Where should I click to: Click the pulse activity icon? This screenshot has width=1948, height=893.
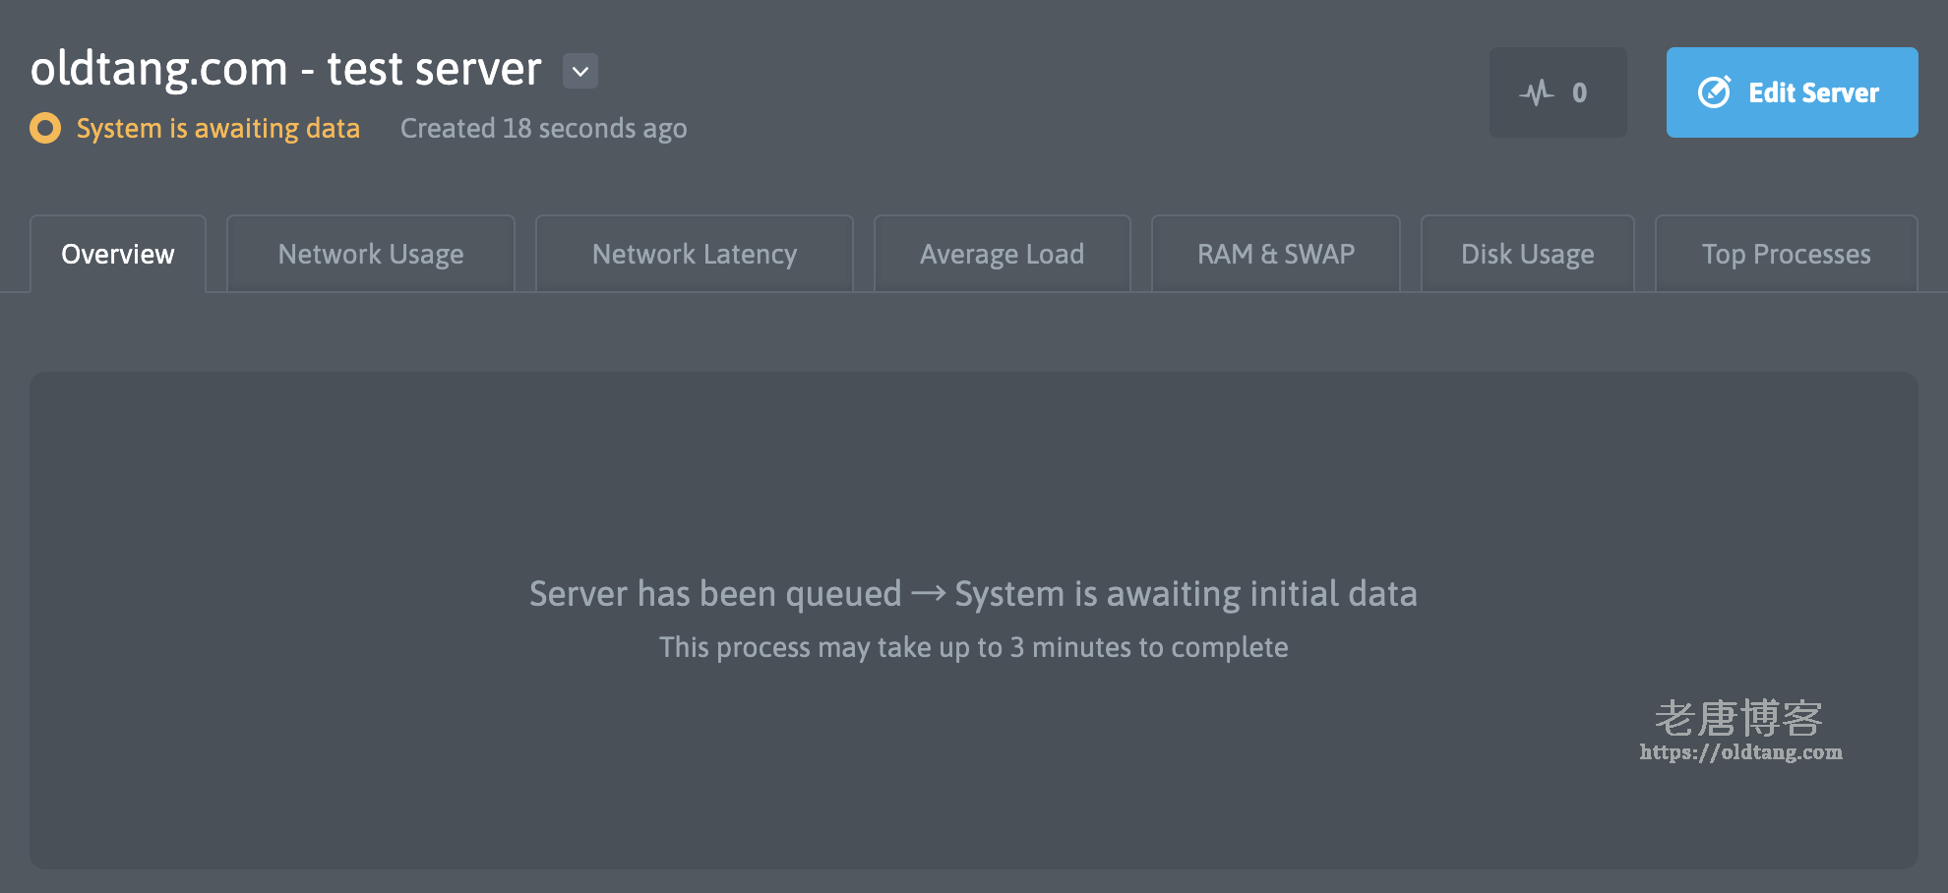click(1536, 92)
